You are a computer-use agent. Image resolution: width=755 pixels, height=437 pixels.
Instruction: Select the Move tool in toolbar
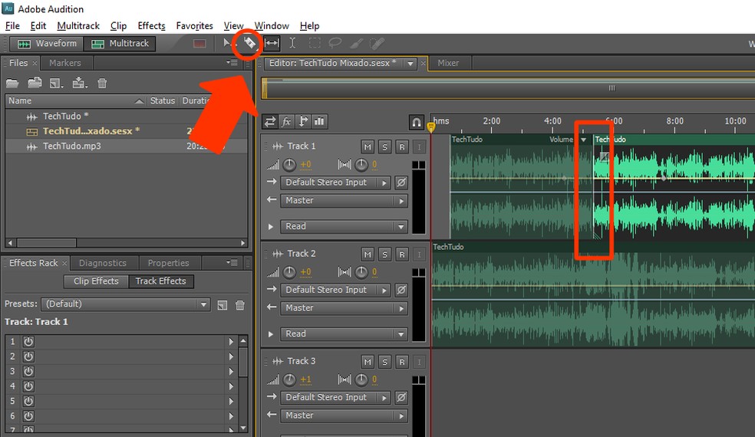(x=227, y=43)
